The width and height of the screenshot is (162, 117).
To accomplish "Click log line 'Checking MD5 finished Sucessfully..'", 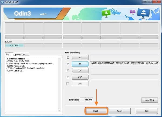I will [26, 68].
